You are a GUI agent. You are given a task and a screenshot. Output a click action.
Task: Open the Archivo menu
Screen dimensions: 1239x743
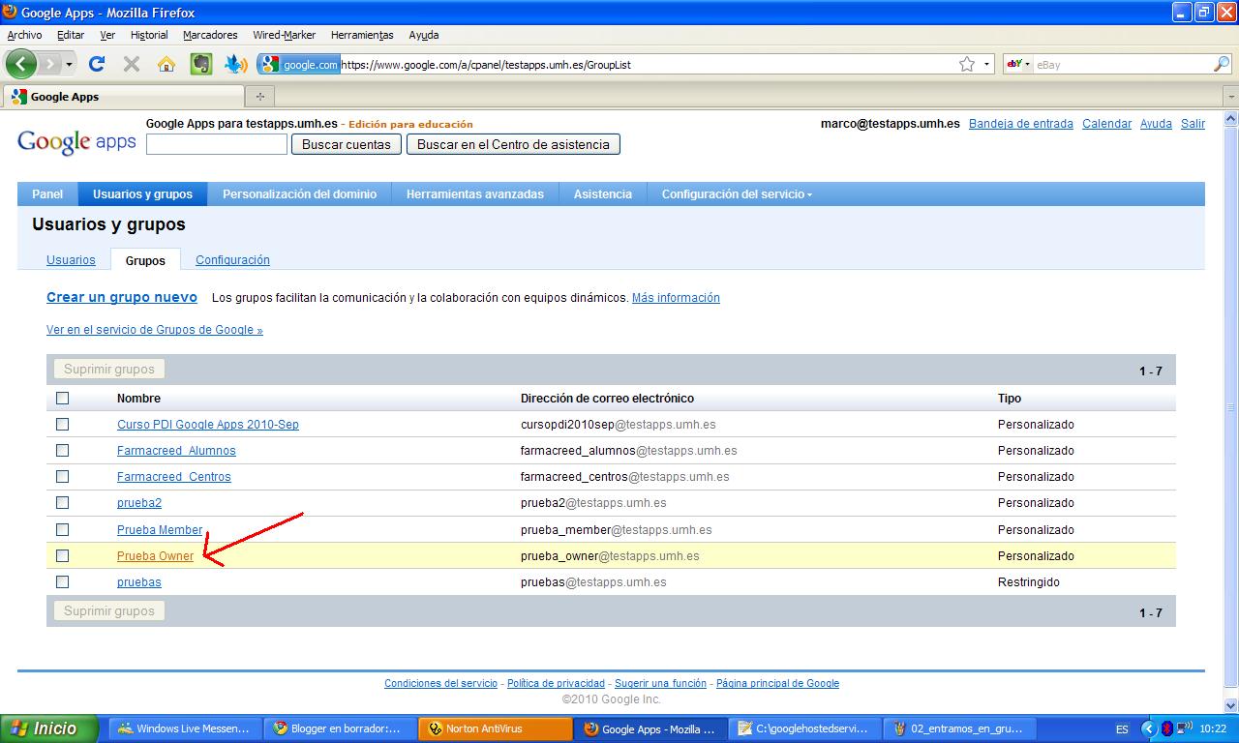coord(24,35)
